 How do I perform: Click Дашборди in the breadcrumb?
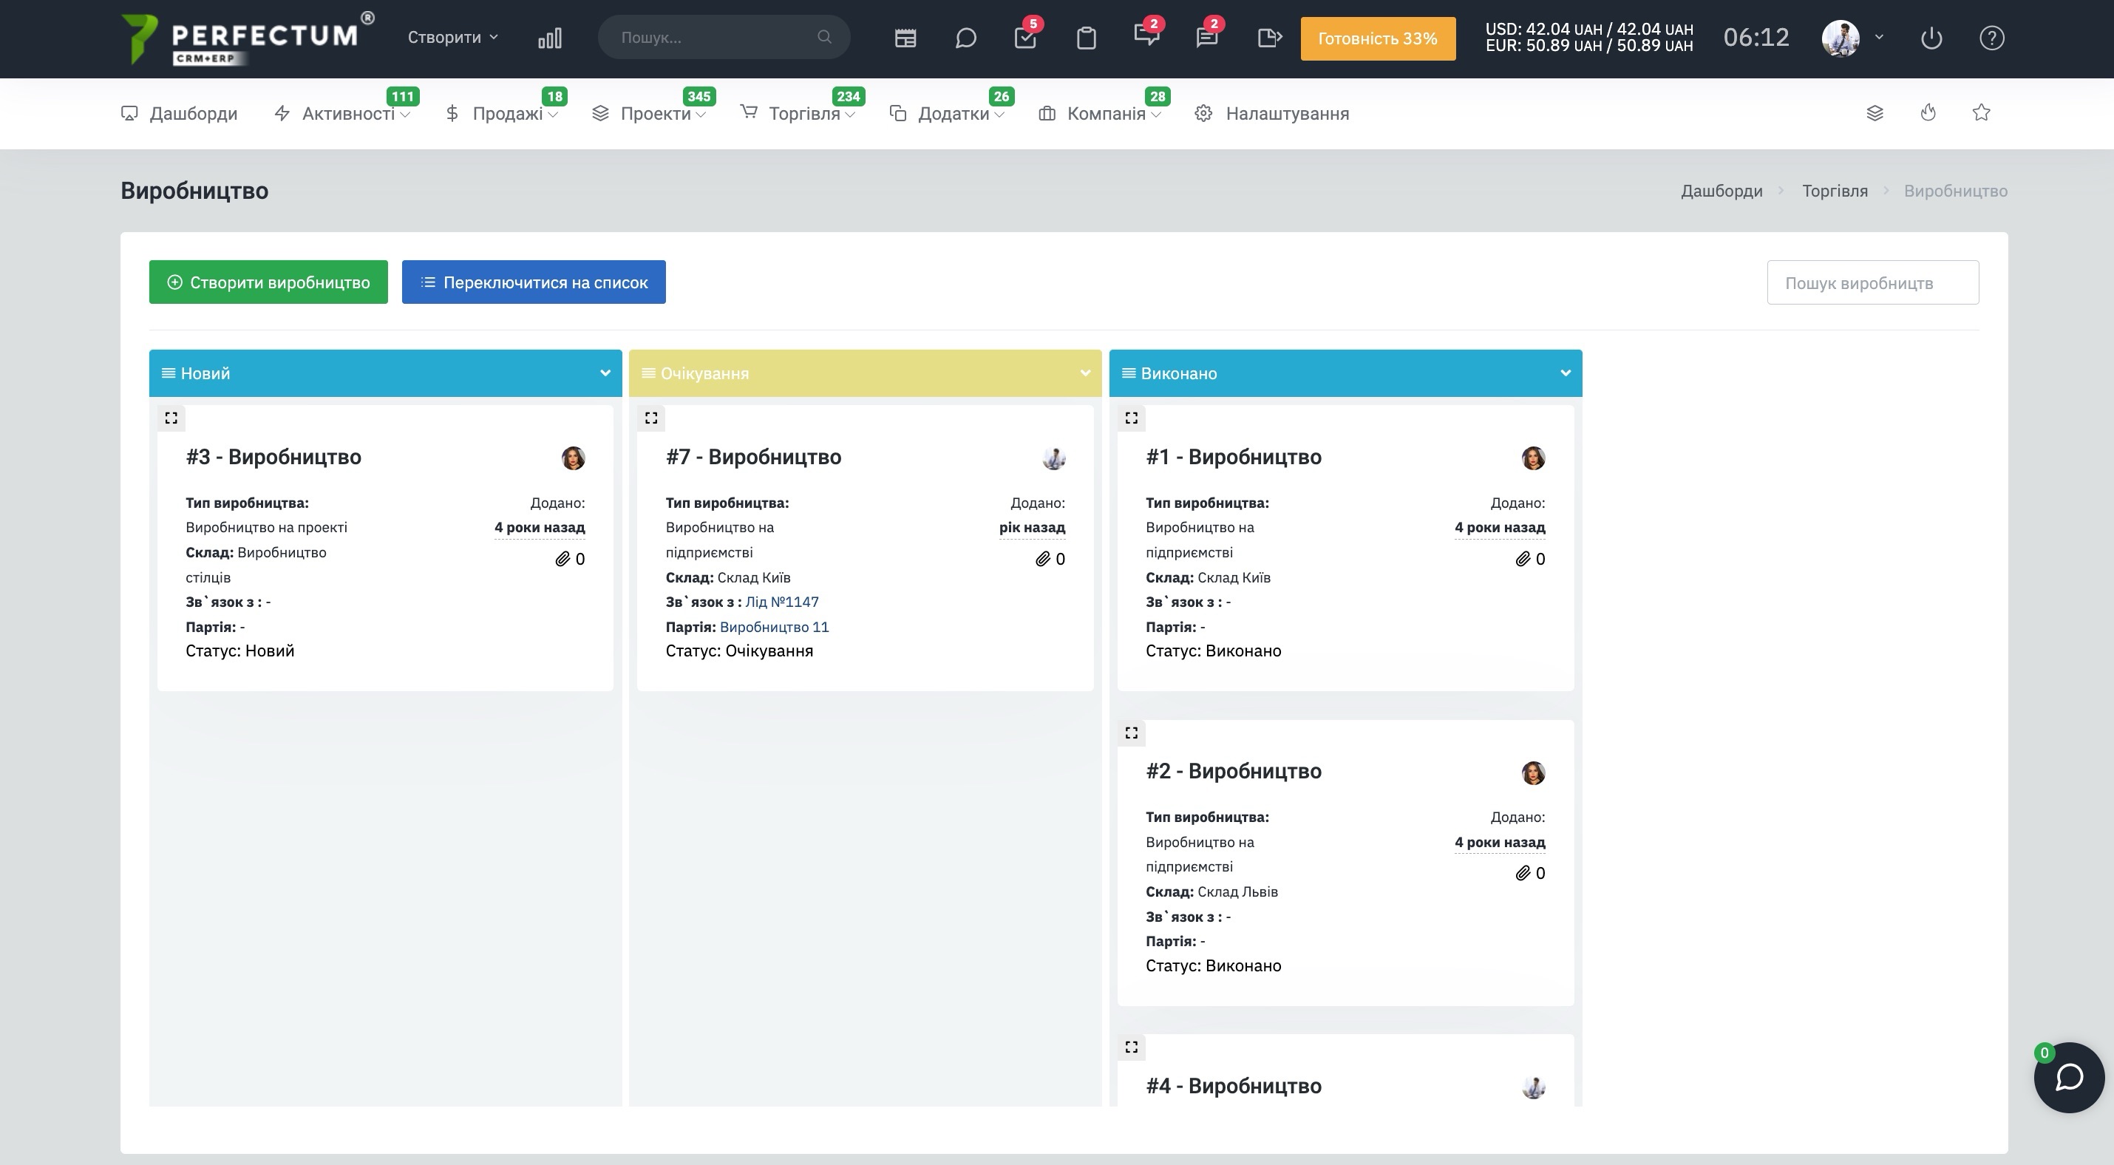click(1722, 190)
